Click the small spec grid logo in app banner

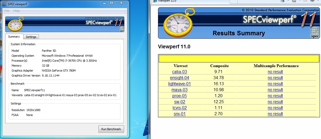(122, 28)
